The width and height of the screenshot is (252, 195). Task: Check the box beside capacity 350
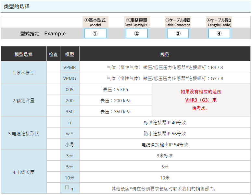click(x=53, y=111)
